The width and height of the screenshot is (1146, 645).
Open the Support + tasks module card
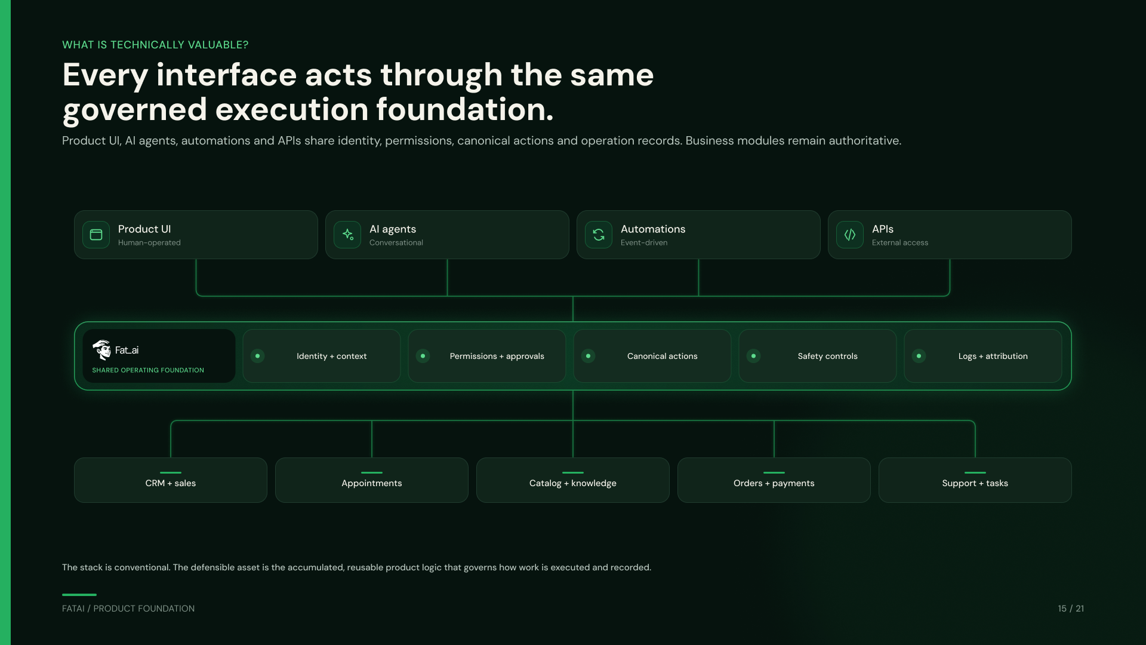pos(975,480)
